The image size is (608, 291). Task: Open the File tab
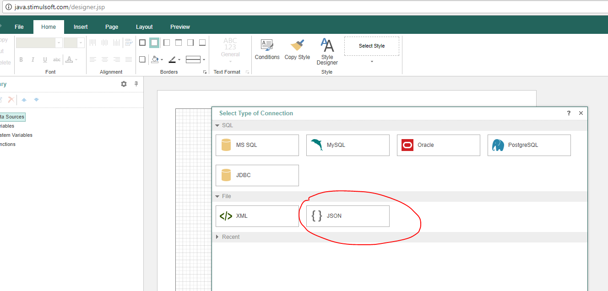(19, 27)
